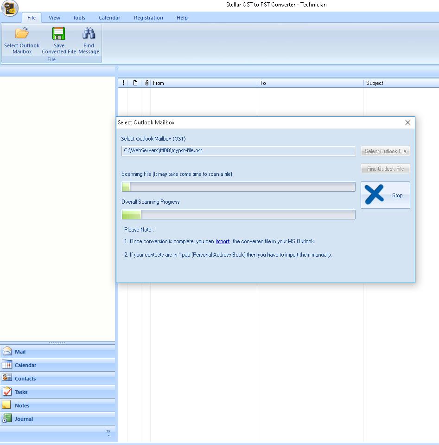439x445 pixels.
Task: Click the Contacts card icon in sidebar
Action: 7,378
